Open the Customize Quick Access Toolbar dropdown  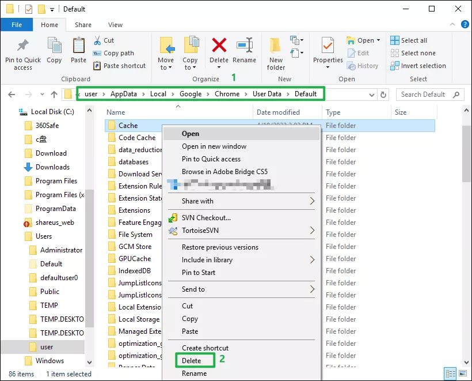52,10
